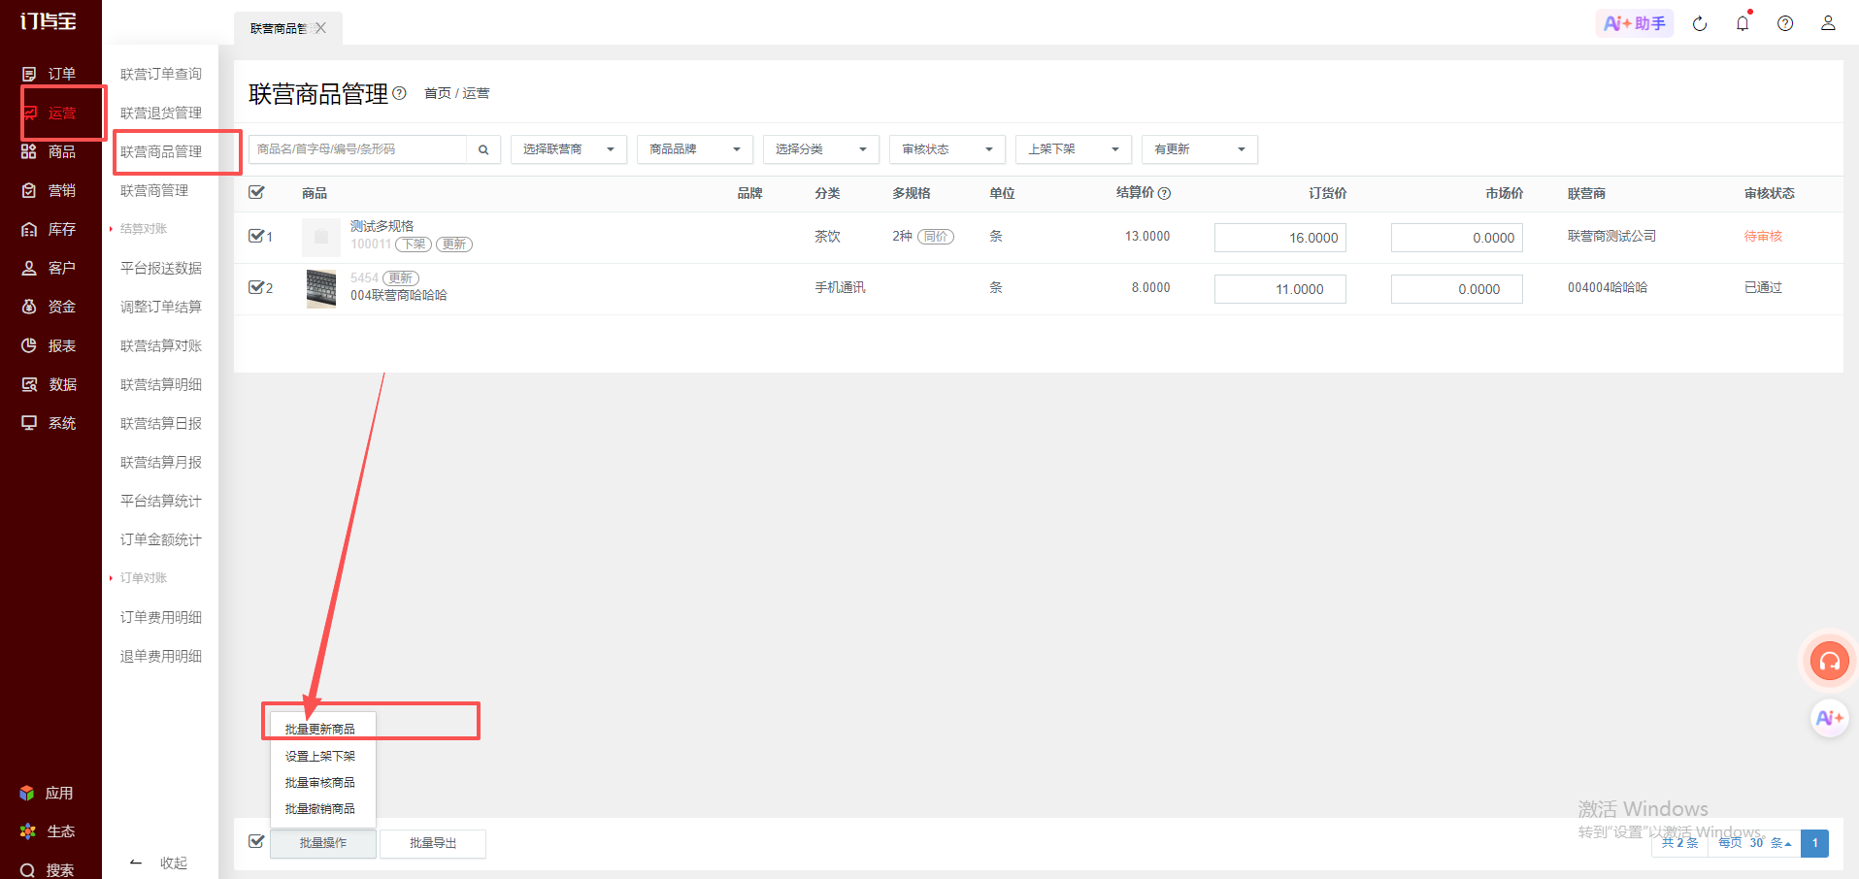Screen dimensions: 1859x879
Task: Click the top-right help question mark icon
Action: tap(1785, 23)
